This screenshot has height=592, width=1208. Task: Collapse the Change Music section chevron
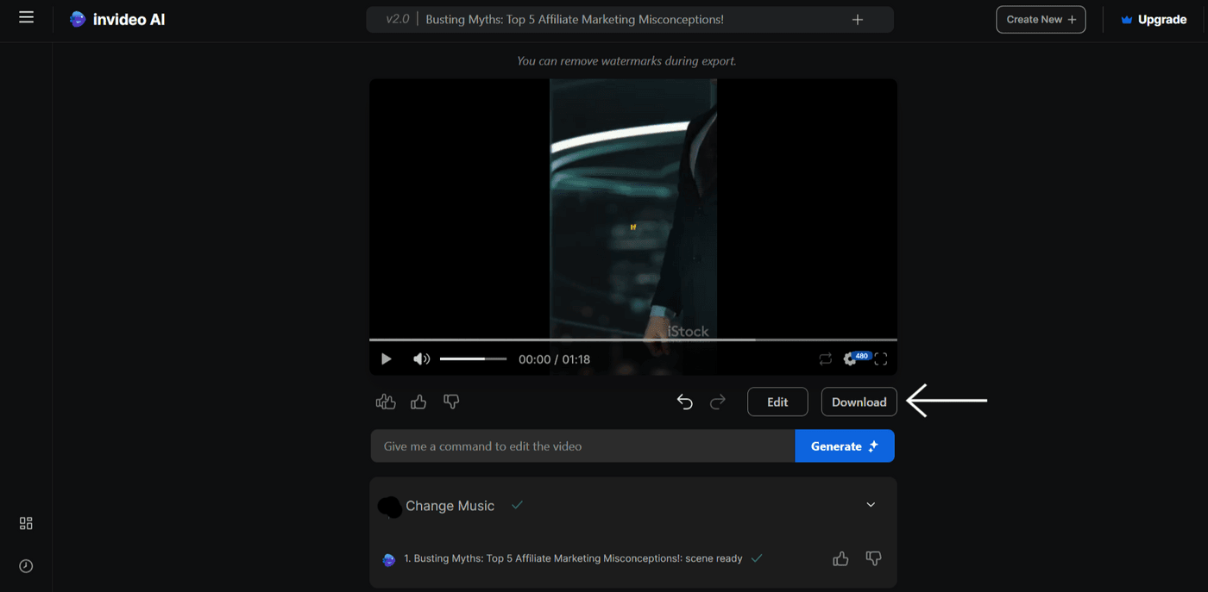click(871, 504)
